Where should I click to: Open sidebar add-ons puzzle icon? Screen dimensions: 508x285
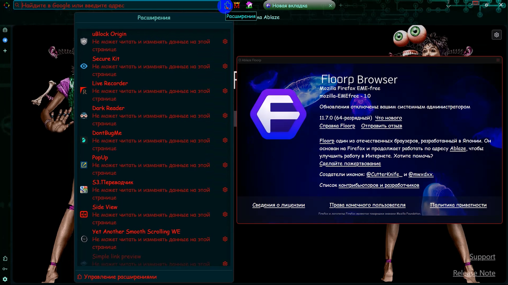coord(5,258)
